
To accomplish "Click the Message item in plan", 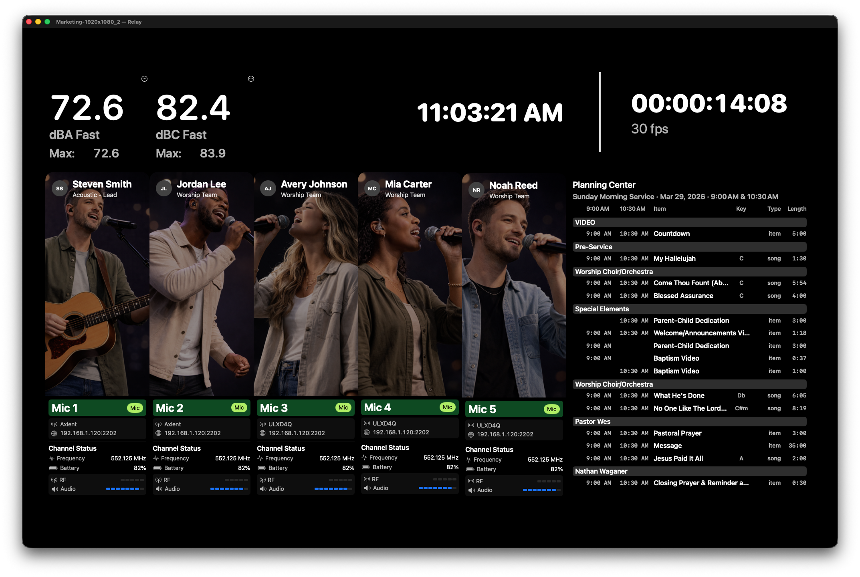I will [x=668, y=446].
